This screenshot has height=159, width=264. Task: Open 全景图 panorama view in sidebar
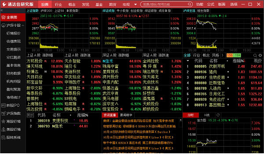13,17
